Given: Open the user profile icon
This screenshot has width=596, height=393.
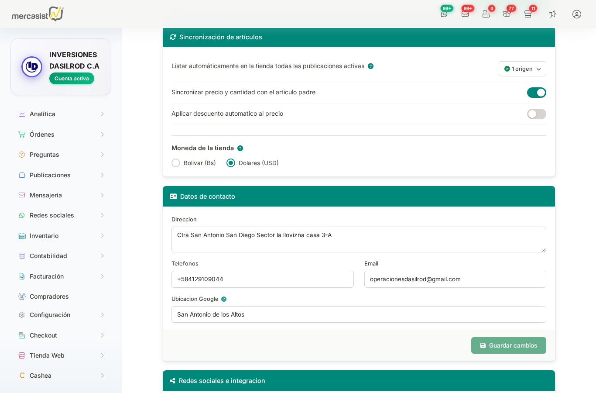Looking at the screenshot, I should (x=577, y=14).
